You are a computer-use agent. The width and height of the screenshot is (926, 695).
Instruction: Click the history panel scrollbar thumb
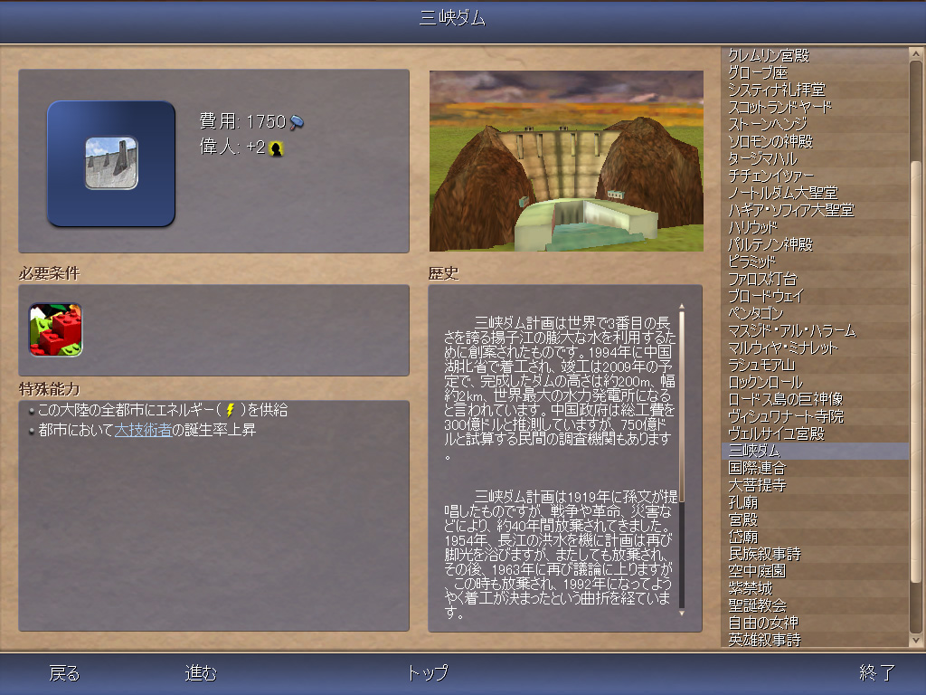coord(682,406)
